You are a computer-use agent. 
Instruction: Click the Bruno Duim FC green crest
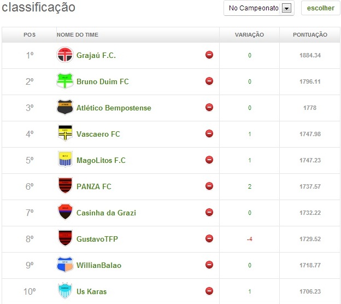pyautogui.click(x=64, y=81)
